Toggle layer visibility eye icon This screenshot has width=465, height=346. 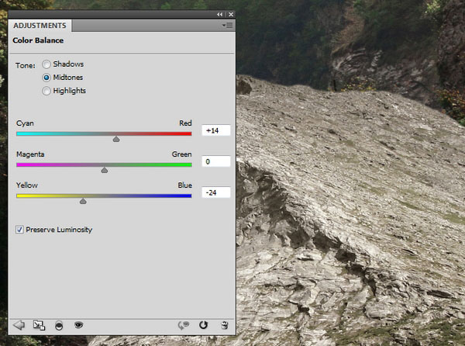pos(78,325)
